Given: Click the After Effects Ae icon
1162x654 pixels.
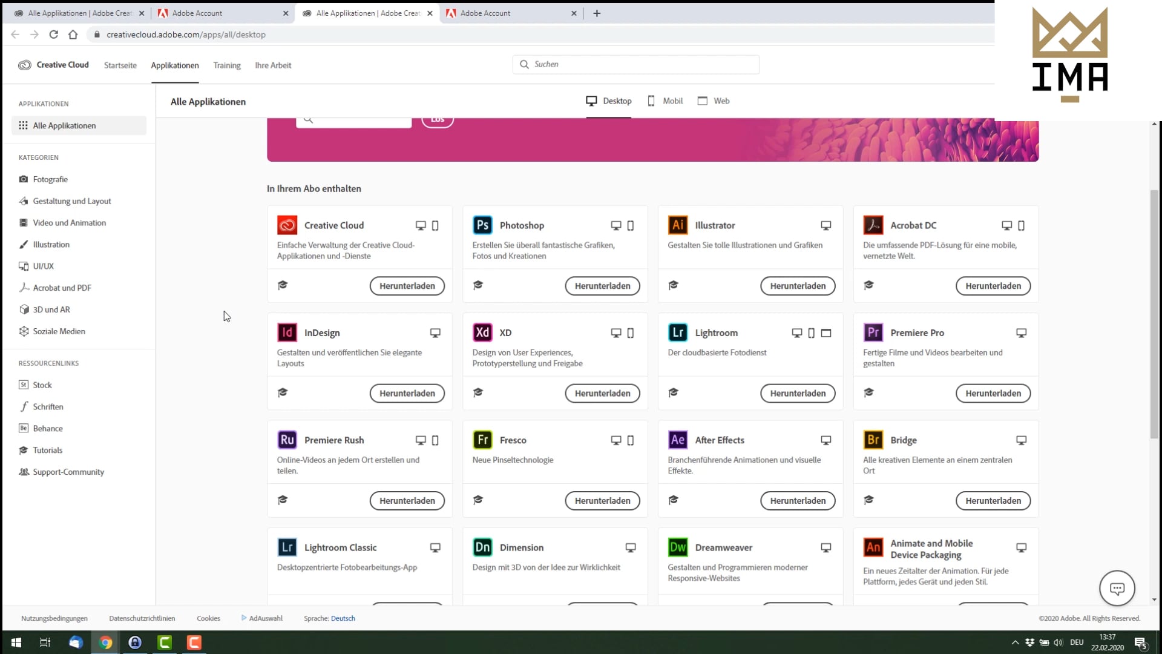Looking at the screenshot, I should [678, 440].
